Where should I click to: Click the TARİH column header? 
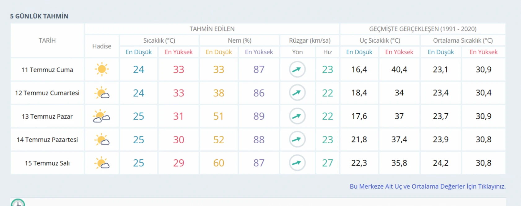coord(47,40)
